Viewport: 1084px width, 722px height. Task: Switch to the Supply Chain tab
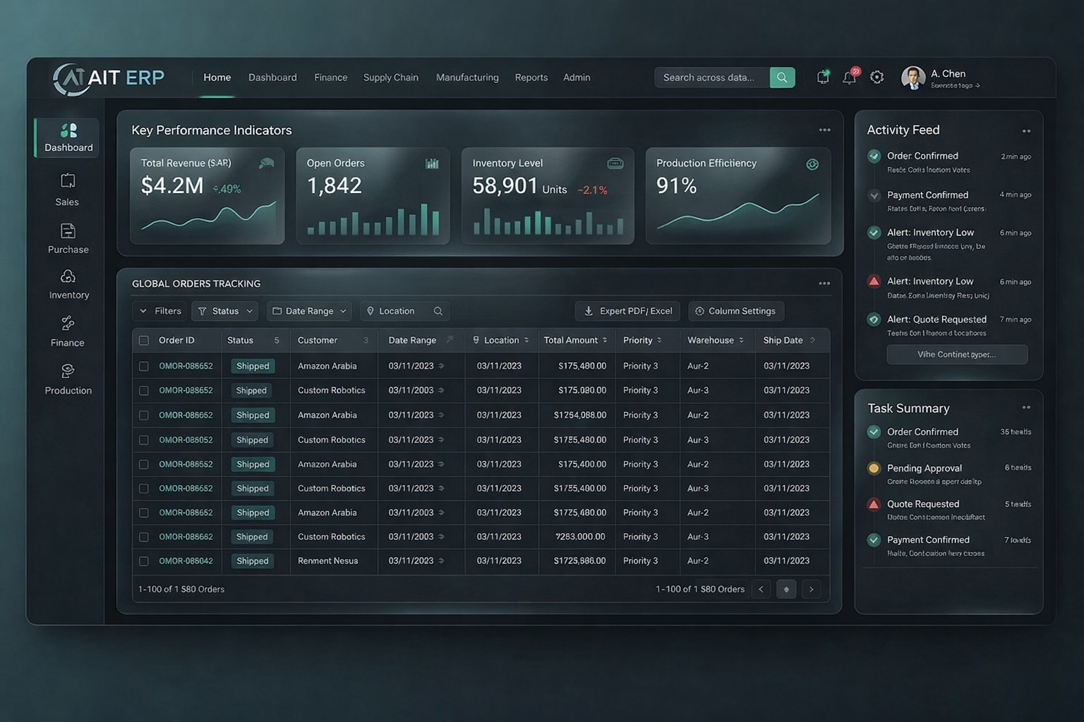(390, 78)
